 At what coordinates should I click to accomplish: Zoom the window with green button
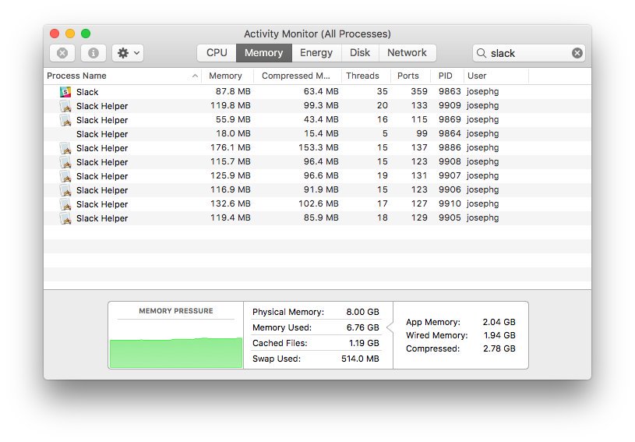click(x=86, y=34)
